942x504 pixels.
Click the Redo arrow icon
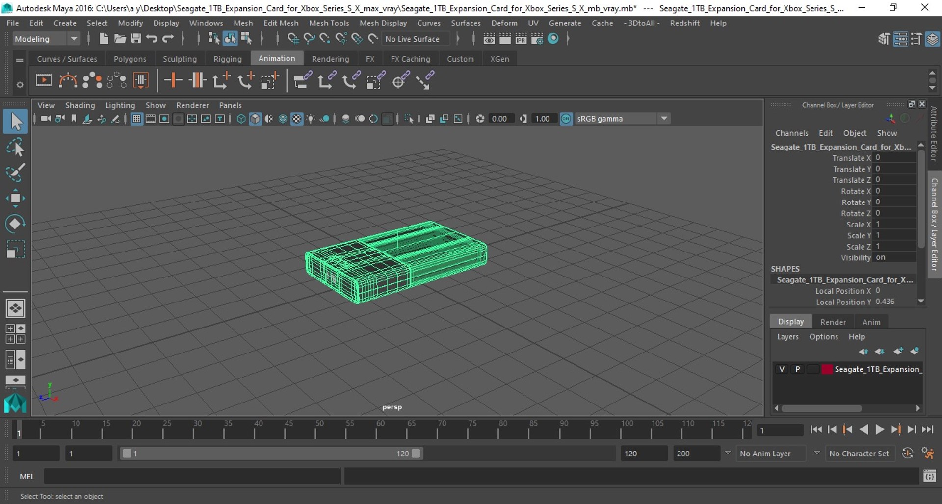168,39
